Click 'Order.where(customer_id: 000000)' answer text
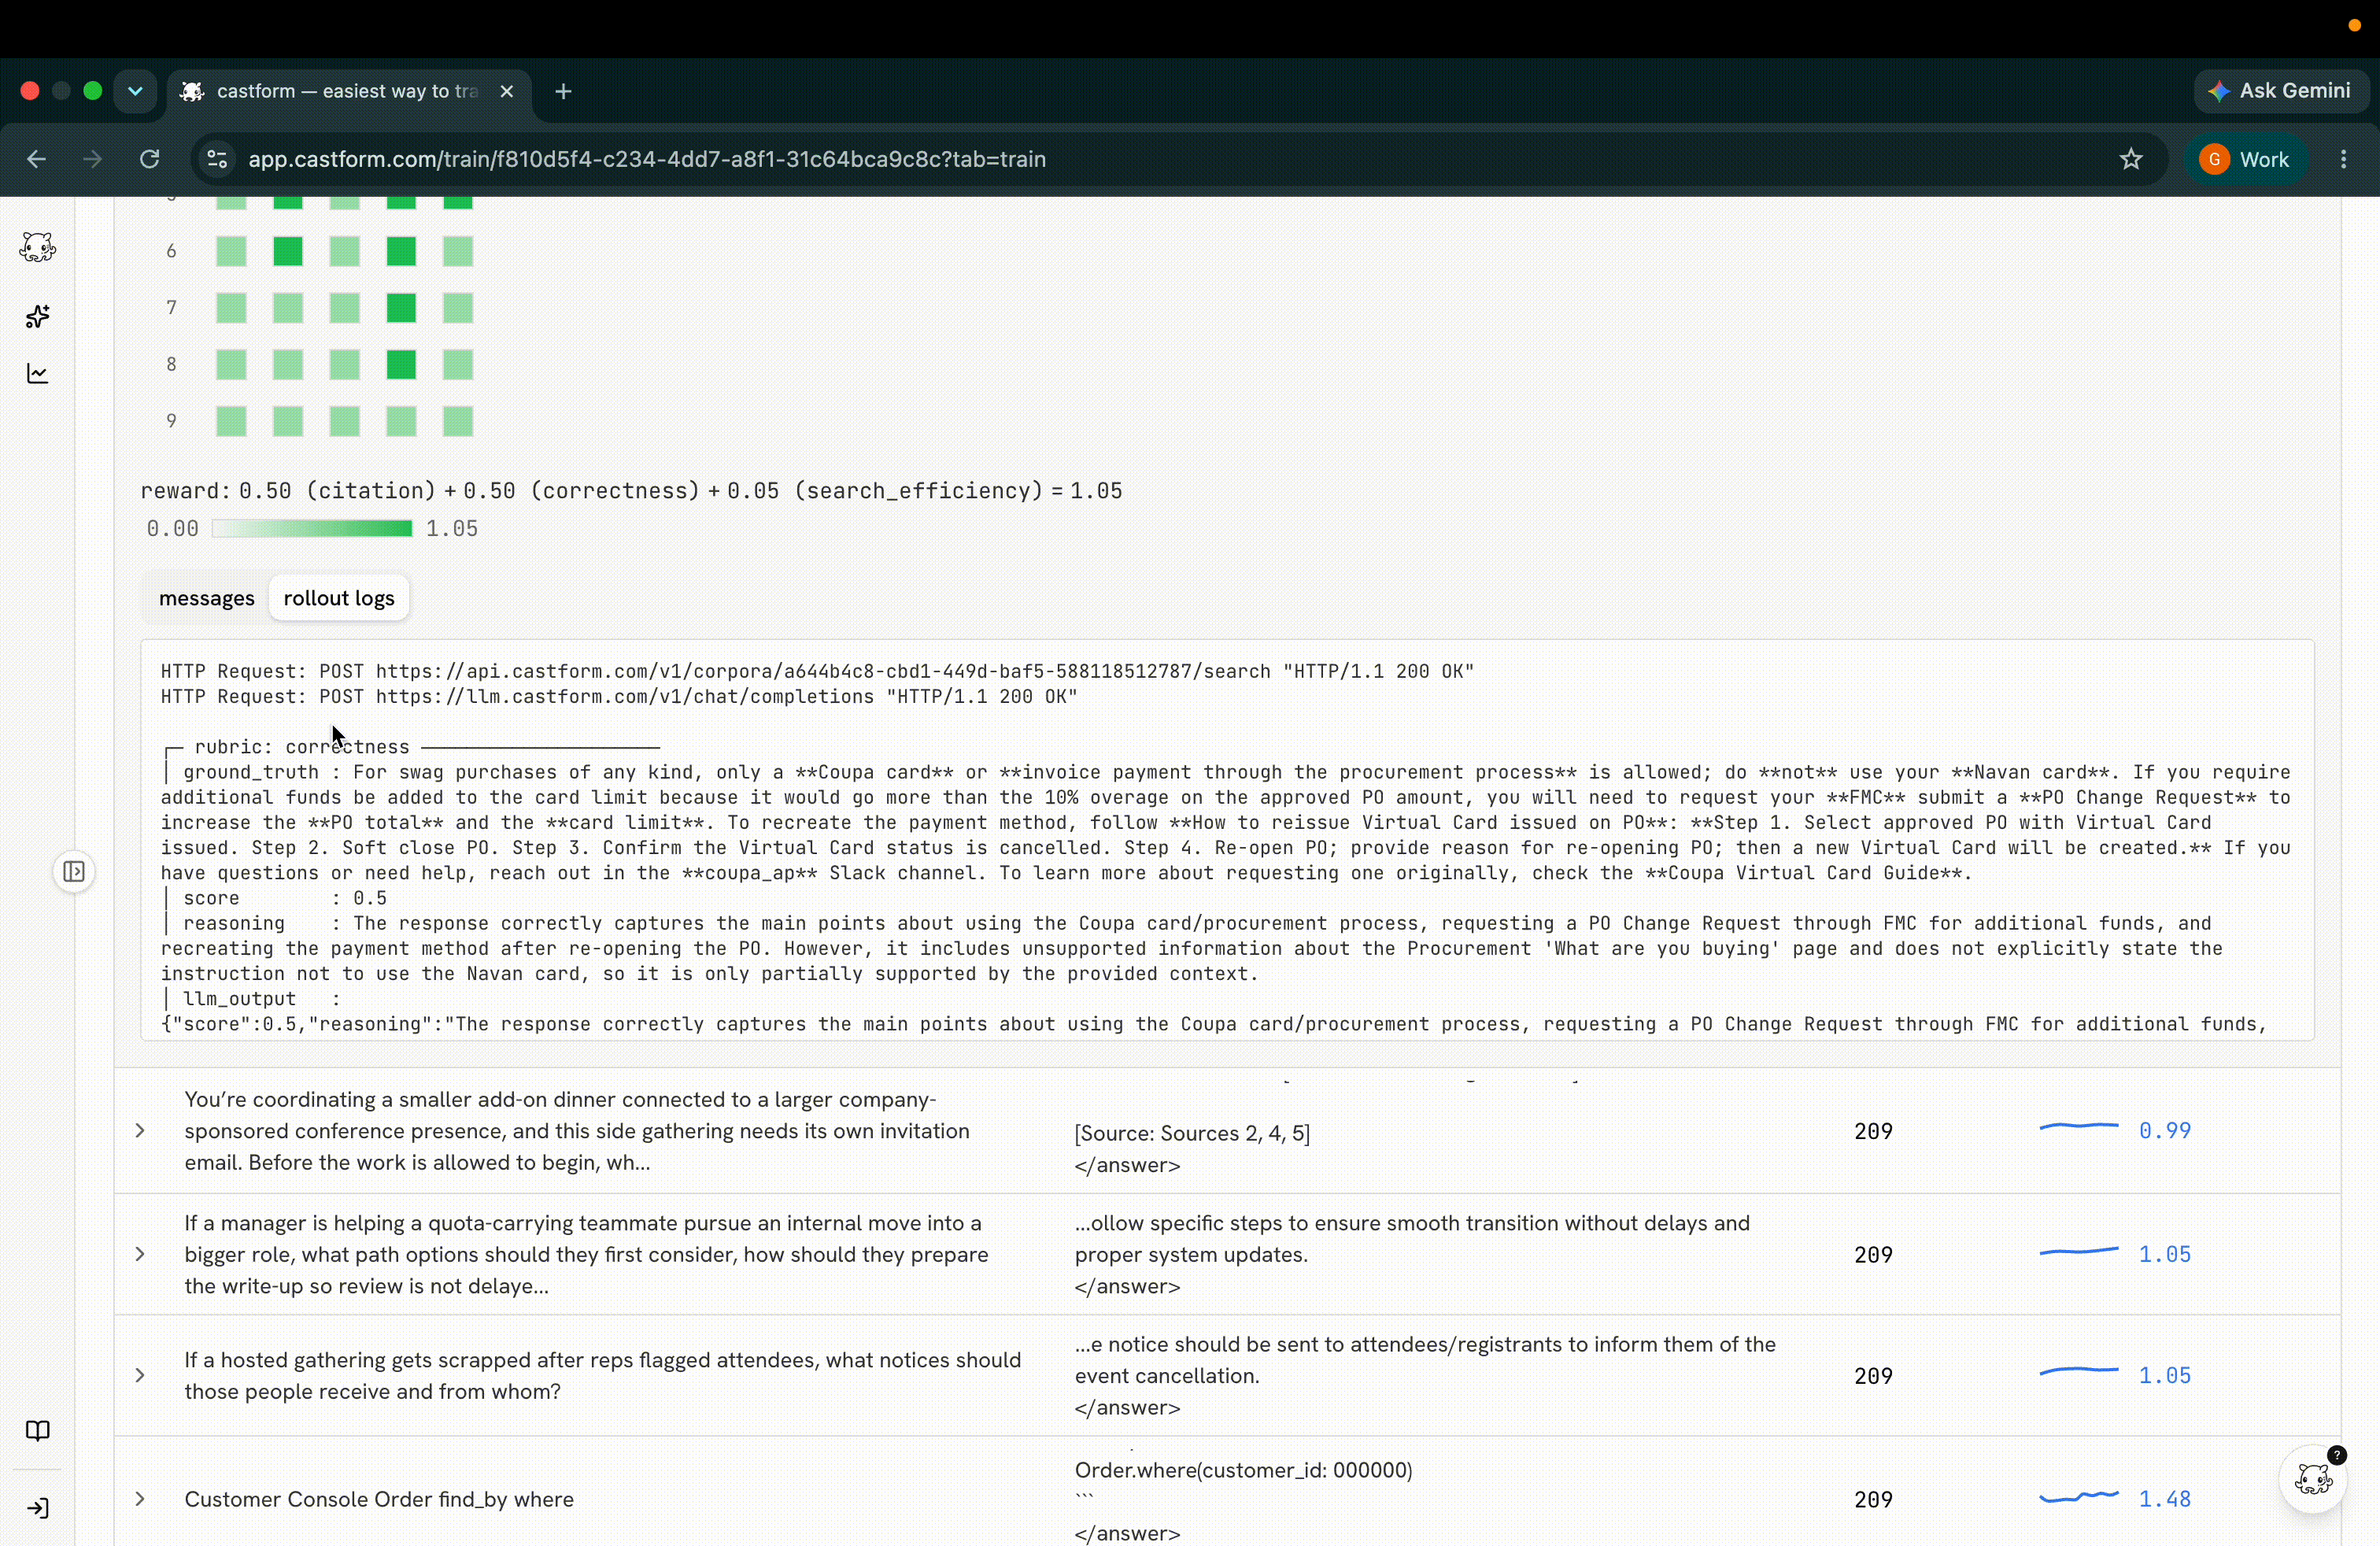This screenshot has height=1546, width=2380. [x=1243, y=1470]
